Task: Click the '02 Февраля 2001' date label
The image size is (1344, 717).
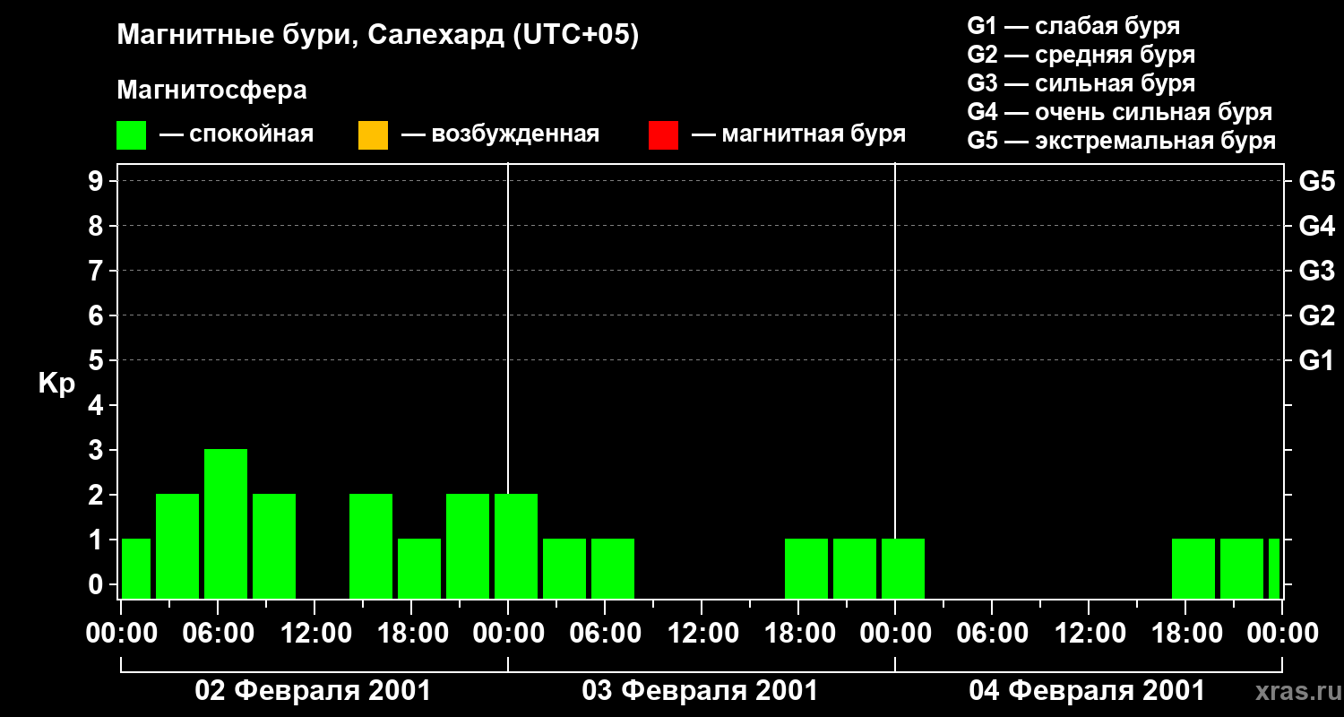Action: tap(313, 691)
